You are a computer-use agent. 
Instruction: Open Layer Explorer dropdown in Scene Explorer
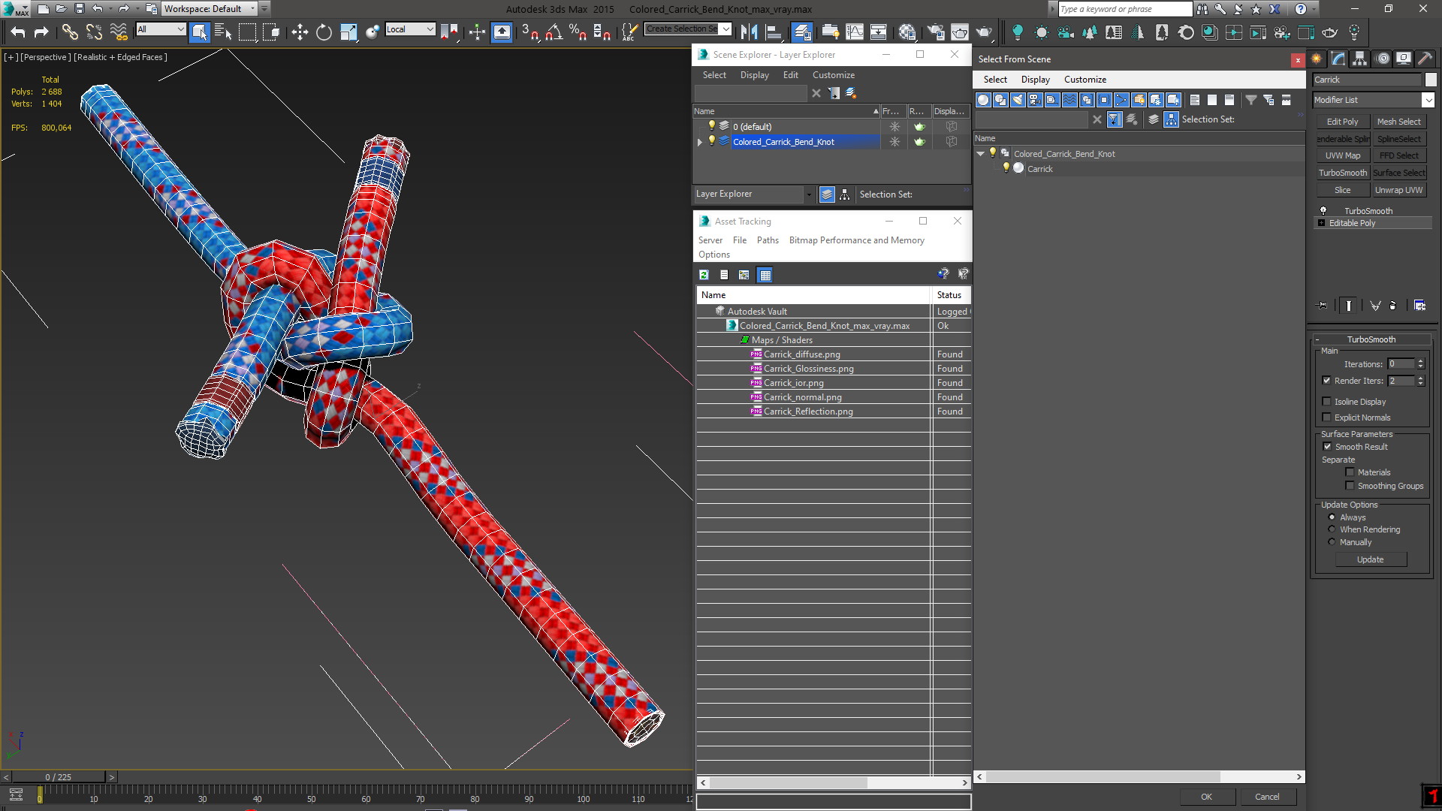coord(809,194)
